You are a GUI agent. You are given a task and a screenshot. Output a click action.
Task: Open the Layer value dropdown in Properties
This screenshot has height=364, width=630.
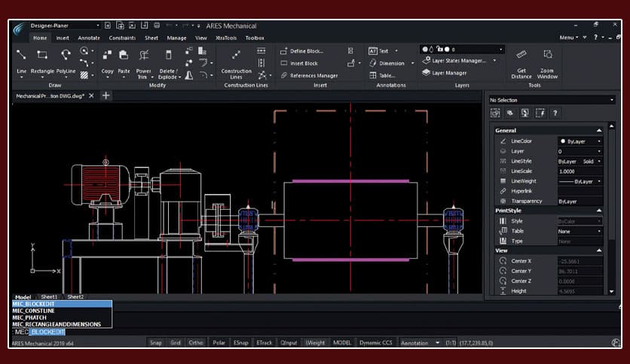[580, 151]
